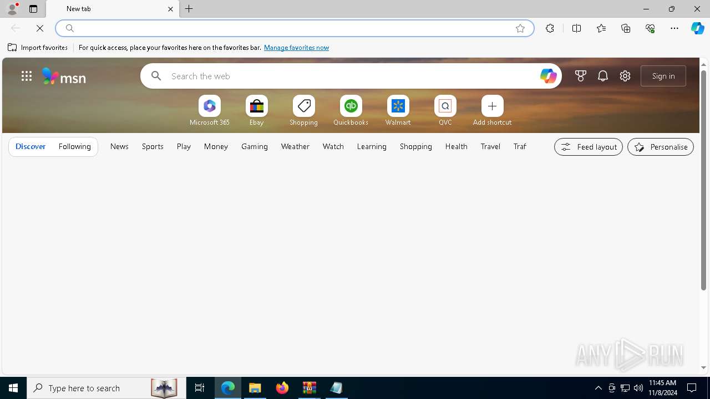Image resolution: width=710 pixels, height=399 pixels.
Task: Open Manage favorites now link
Action: coord(296,48)
